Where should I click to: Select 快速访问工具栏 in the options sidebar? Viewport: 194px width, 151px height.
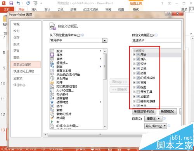(x=24, y=71)
